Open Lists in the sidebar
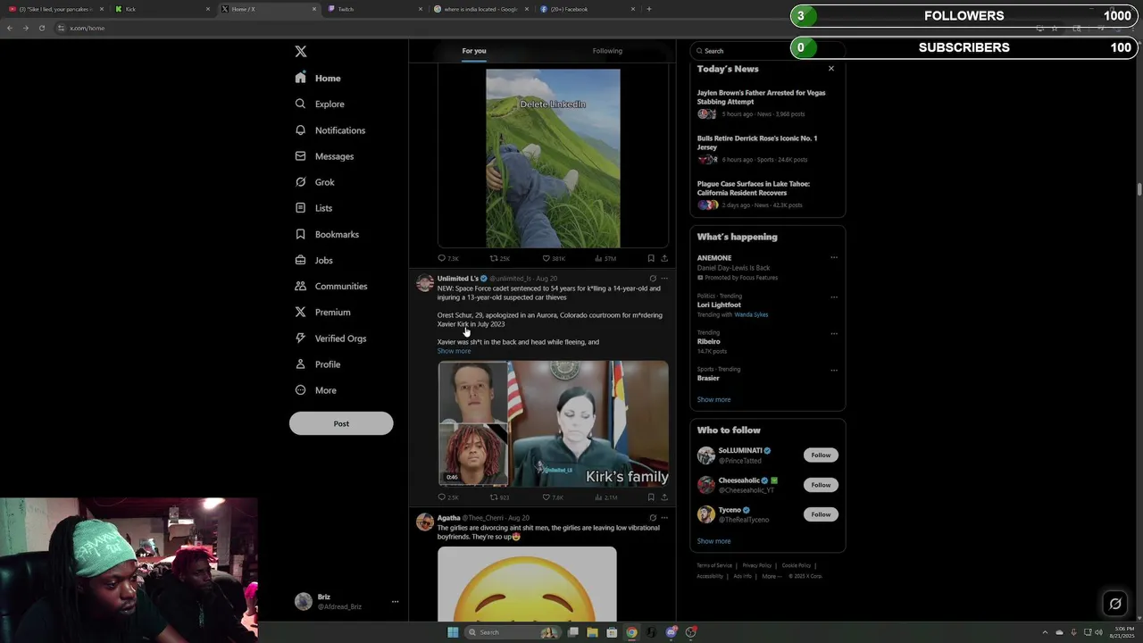Screen dimensions: 1143x643 coord(313,208)
